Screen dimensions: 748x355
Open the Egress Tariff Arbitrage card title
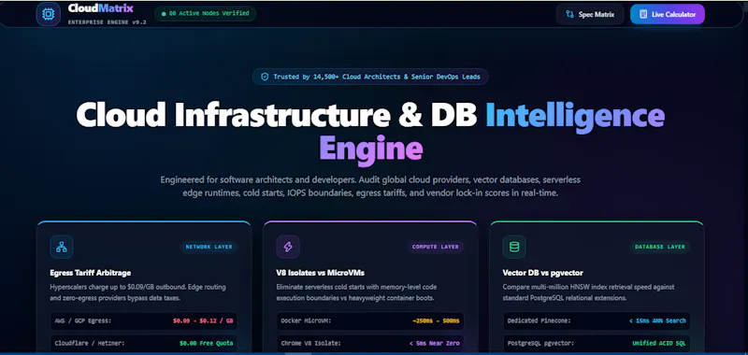click(x=91, y=273)
